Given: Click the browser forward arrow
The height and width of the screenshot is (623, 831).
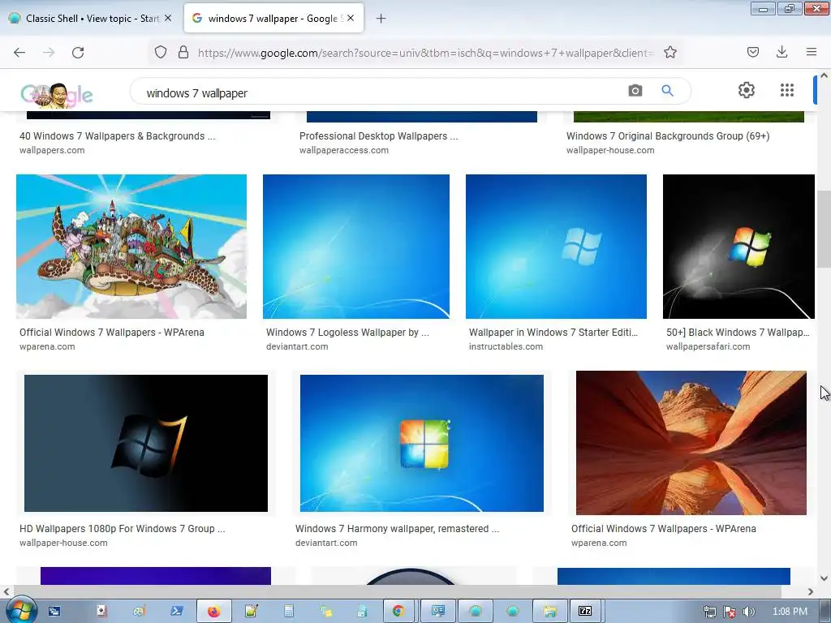Looking at the screenshot, I should (x=49, y=53).
